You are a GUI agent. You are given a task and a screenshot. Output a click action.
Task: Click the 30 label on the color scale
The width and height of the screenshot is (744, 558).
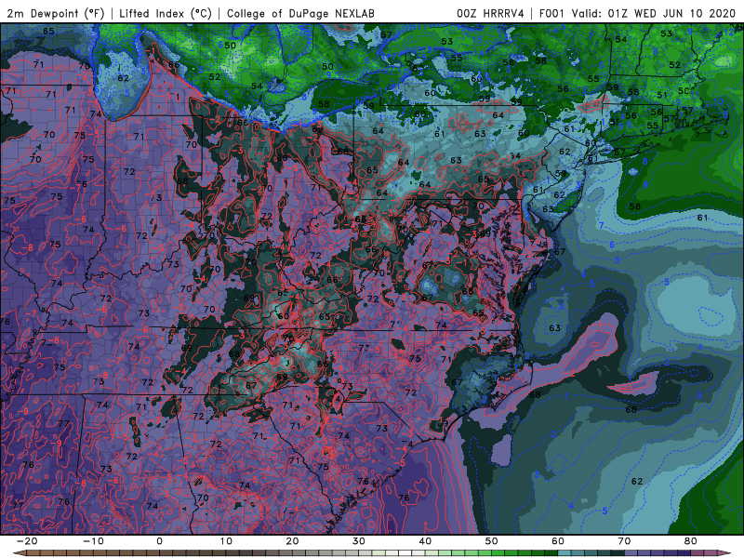[x=359, y=541]
